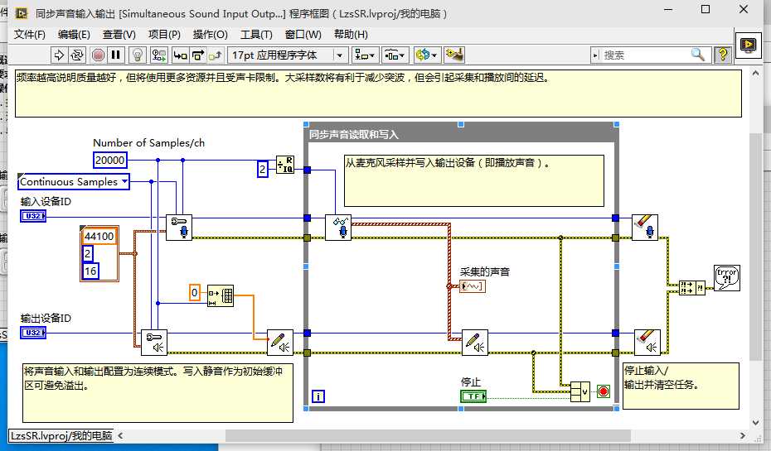Viewport: 771px width, 451px height.
Task: Open the 项目(P) menu
Action: [164, 35]
